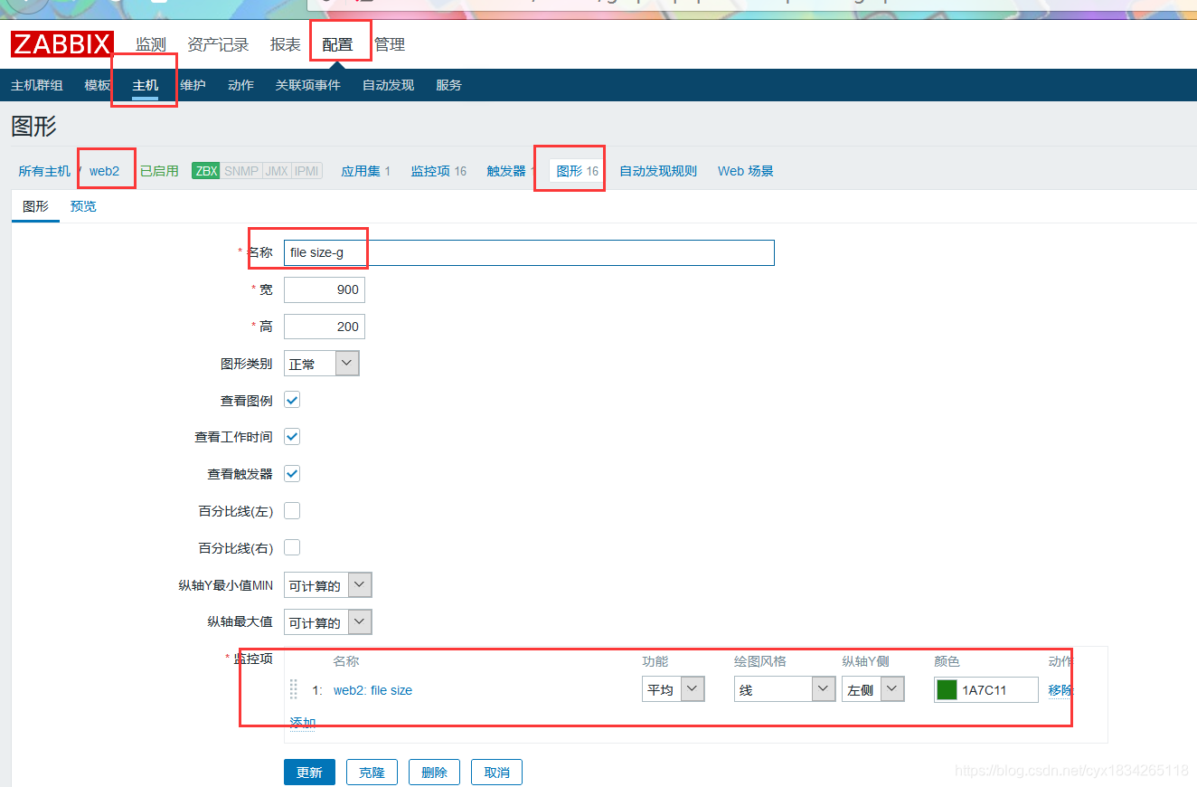Open the 纵轴最大值 dropdown
Image resolution: width=1197 pixels, height=787 pixels.
point(328,622)
